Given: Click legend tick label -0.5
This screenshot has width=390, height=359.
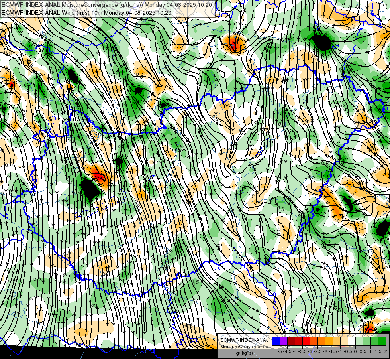Looking at the screenshot, I should click(x=348, y=351).
